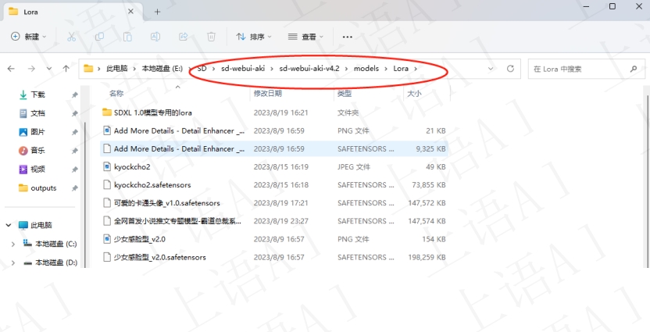Image resolution: width=650 pixels, height=332 pixels.
Task: Sort by 修改日期 column header
Action: click(x=267, y=94)
